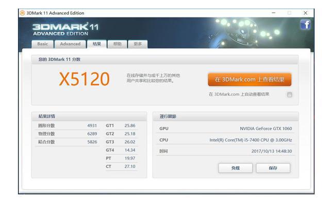Click the Intel Core i5-7400 CPU text
Image resolution: width=330 pixels, height=202 pixels.
point(251,140)
